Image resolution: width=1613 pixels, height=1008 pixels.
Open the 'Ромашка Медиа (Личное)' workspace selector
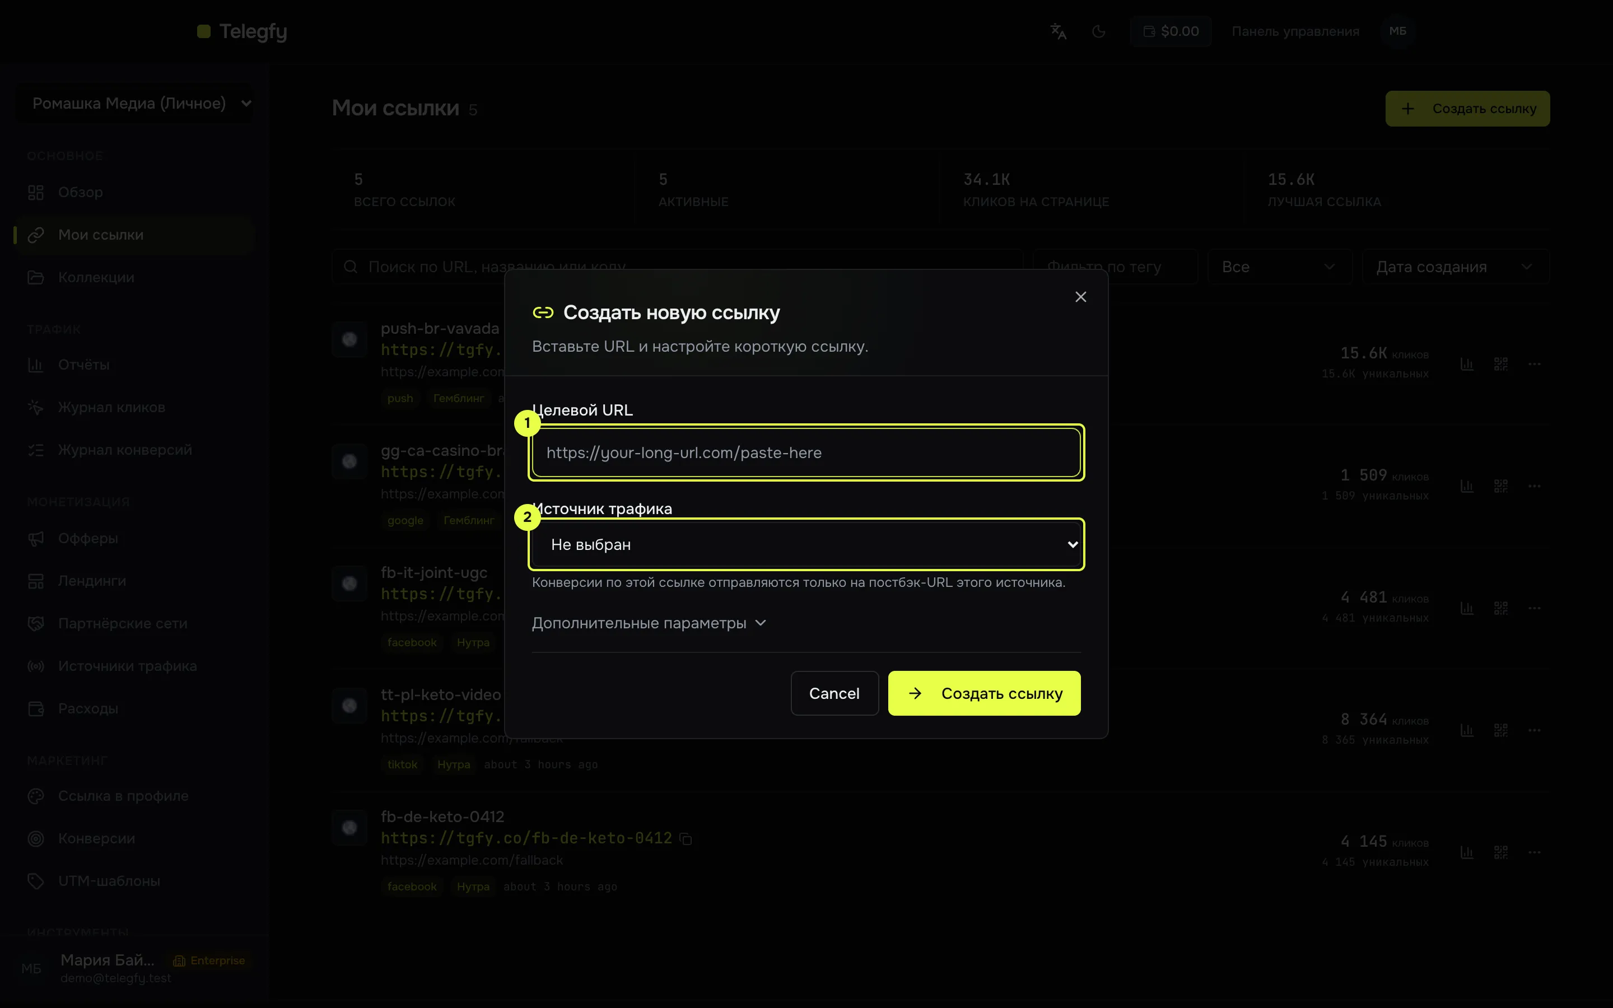[134, 104]
